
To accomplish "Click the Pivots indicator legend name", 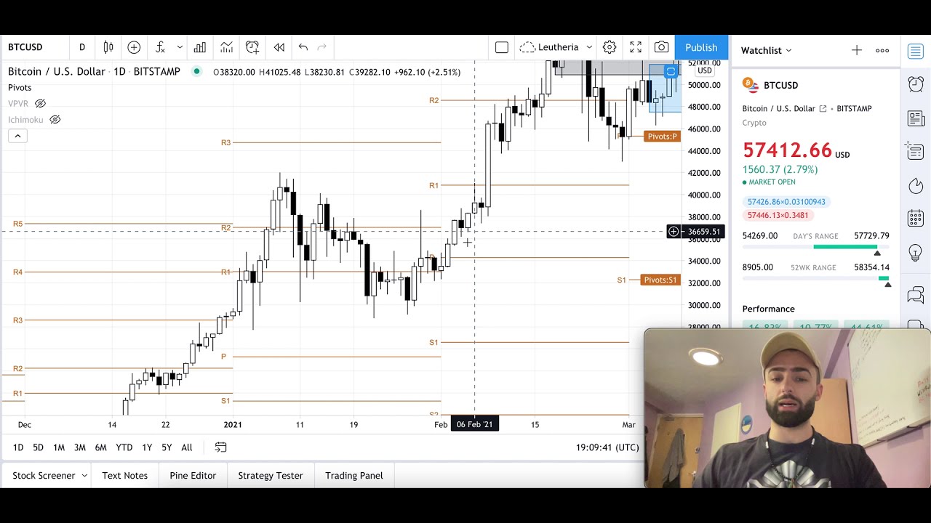I will pos(20,88).
